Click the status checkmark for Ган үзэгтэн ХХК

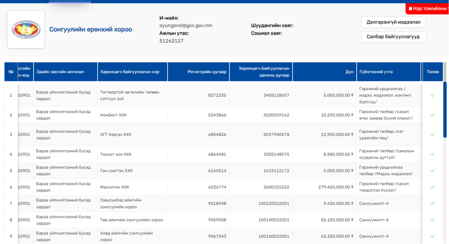(x=432, y=170)
